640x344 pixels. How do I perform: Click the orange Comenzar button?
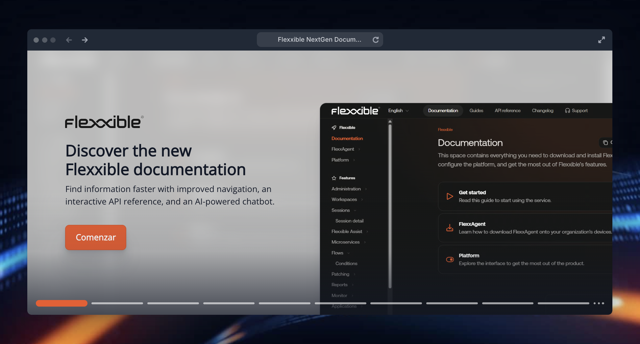pyautogui.click(x=96, y=237)
